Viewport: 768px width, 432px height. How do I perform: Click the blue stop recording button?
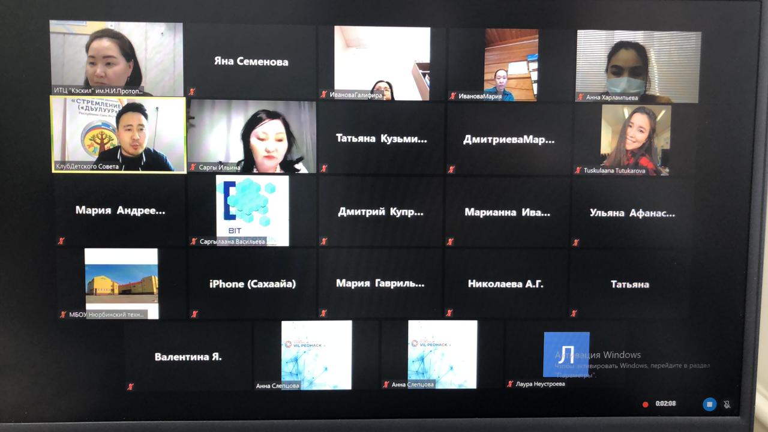pyautogui.click(x=709, y=404)
